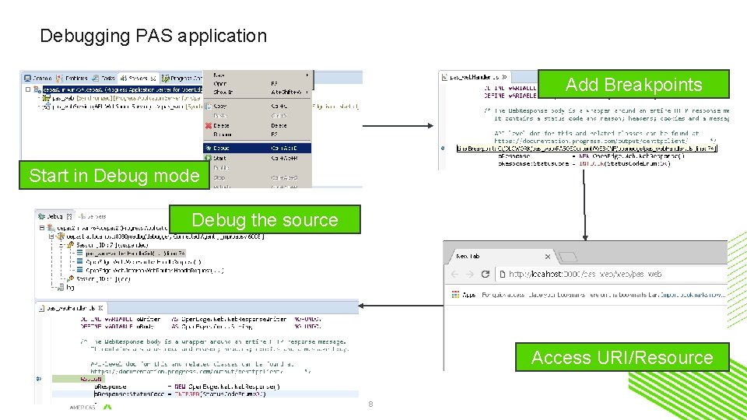Click the Import bookmarks now link

tap(693, 295)
